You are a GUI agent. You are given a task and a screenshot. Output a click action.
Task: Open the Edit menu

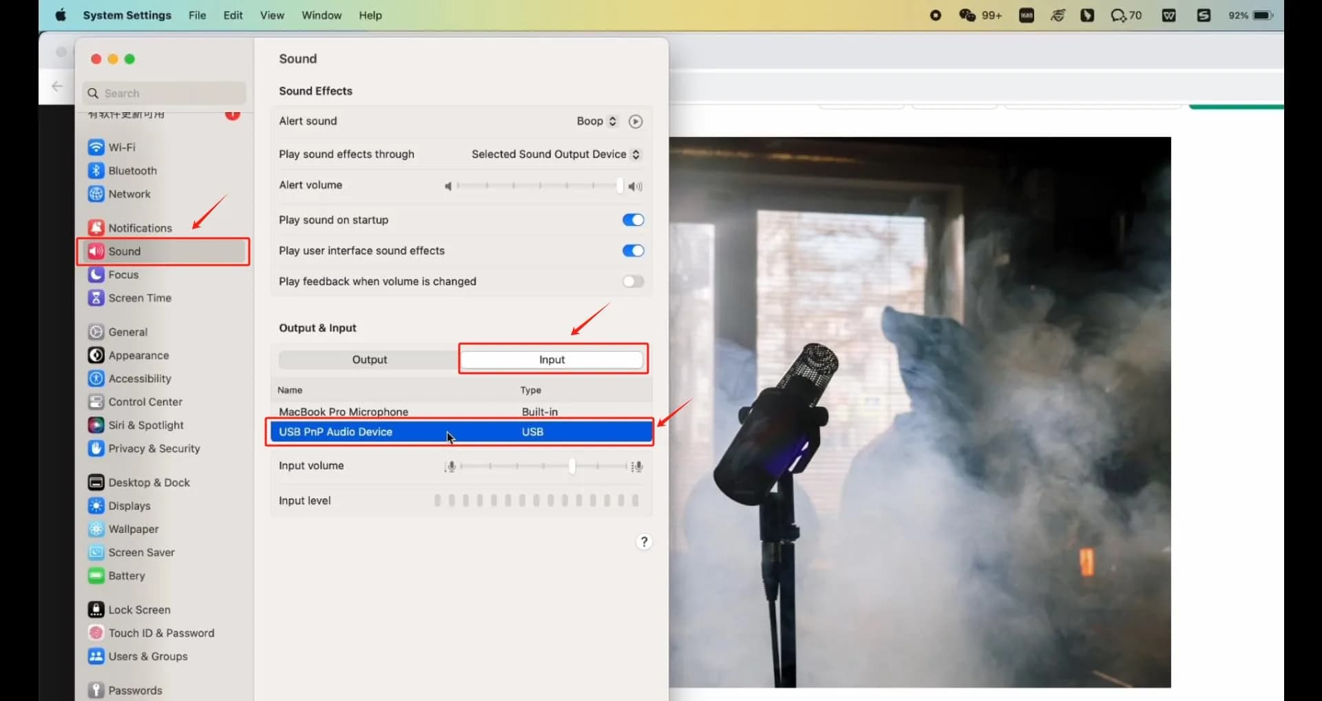[233, 15]
